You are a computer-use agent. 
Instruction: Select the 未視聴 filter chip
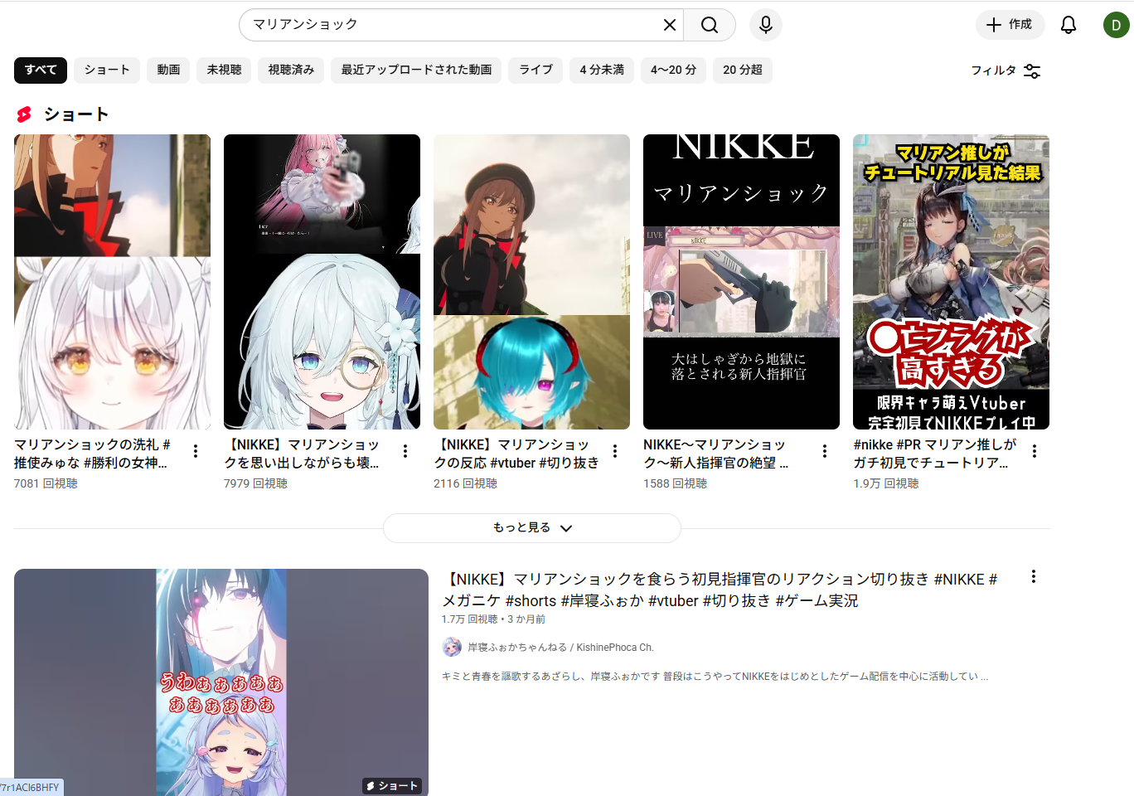(x=224, y=70)
